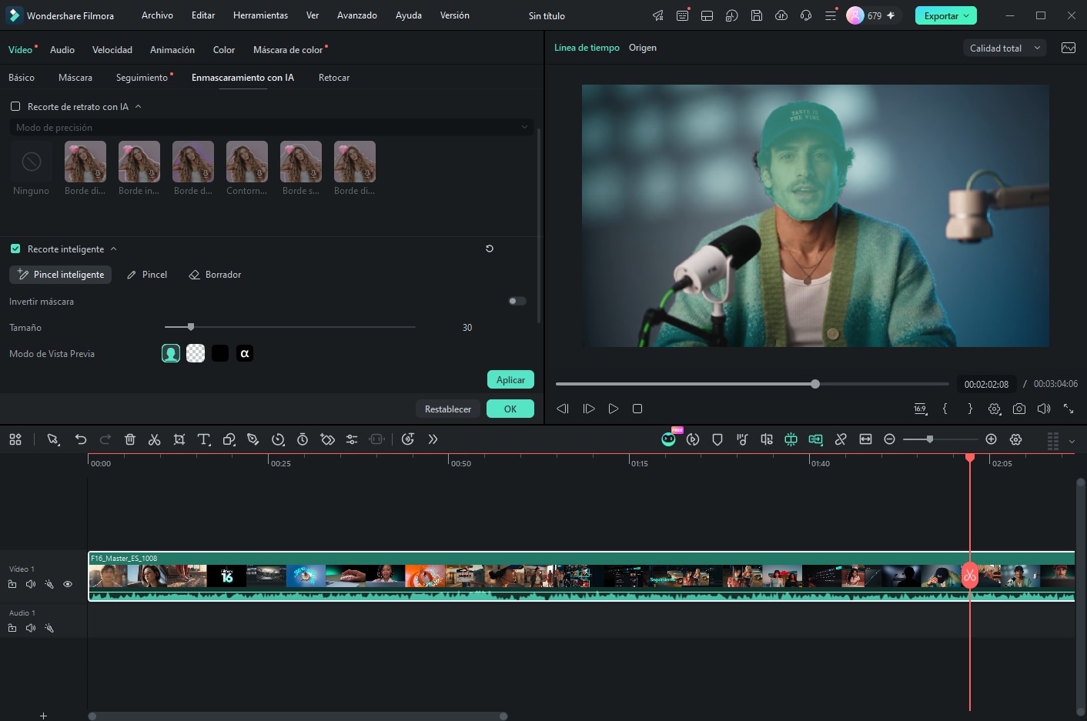Viewport: 1087px width, 721px height.
Task: Select the black background preview mode swatch
Action: point(220,353)
